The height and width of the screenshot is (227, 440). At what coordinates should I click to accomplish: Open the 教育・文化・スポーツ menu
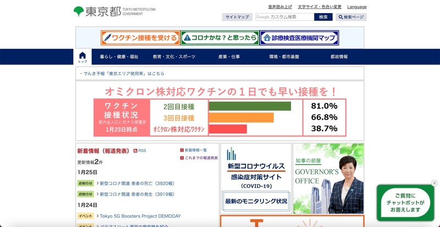pyautogui.click(x=174, y=57)
